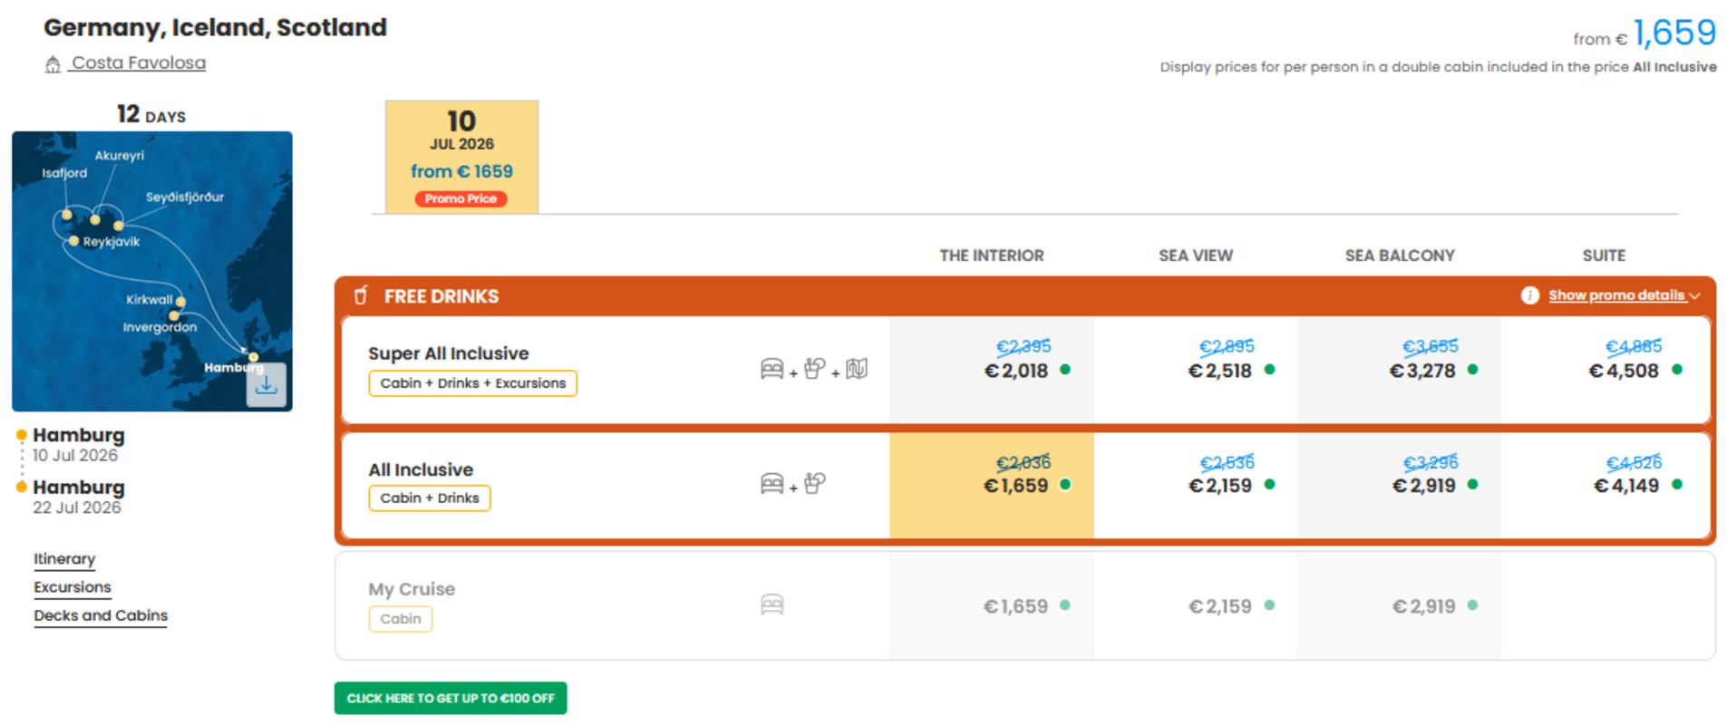This screenshot has width=1727, height=725.
Task: Click Reykjavik port on the map
Action: 74,241
